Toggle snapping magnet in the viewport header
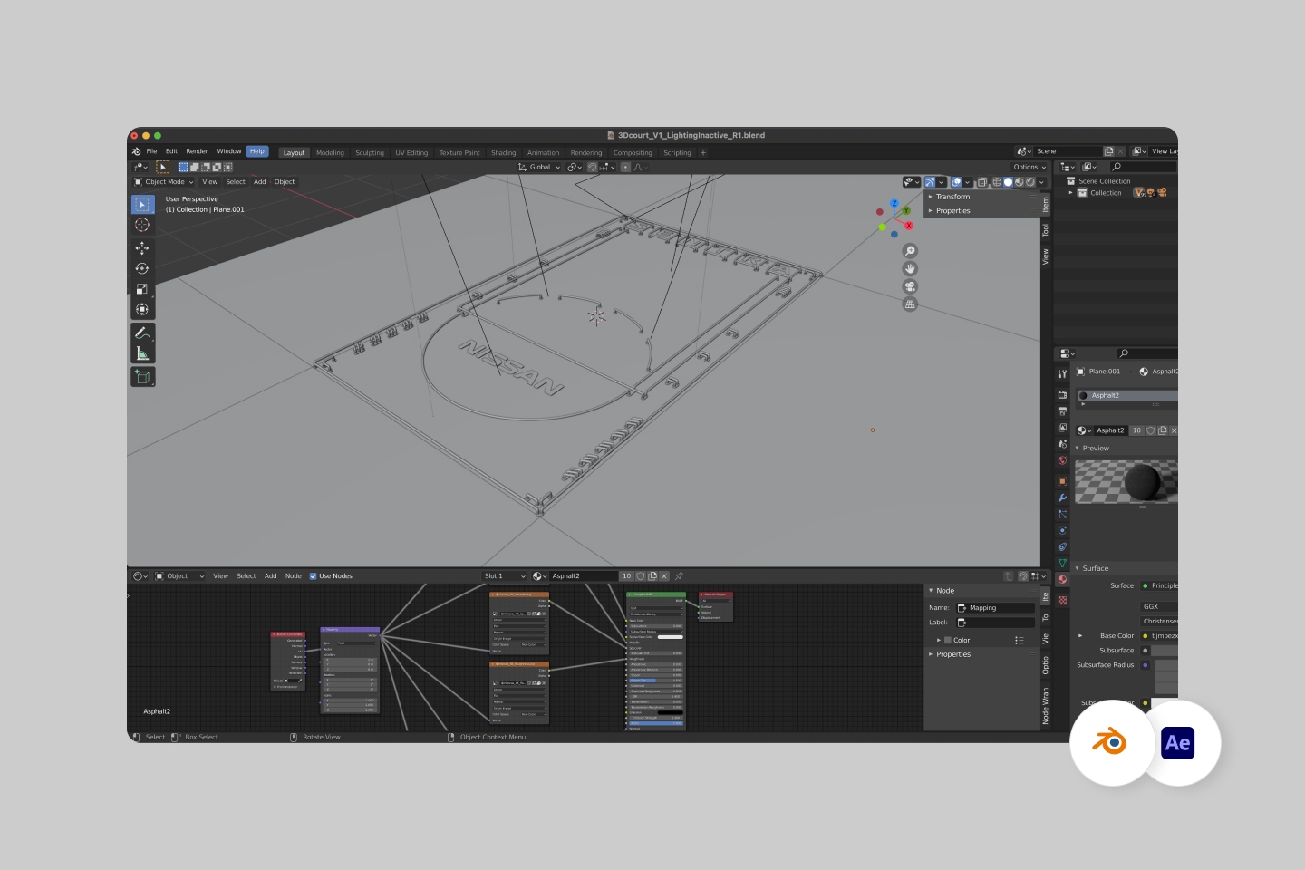The image size is (1305, 870). (593, 167)
